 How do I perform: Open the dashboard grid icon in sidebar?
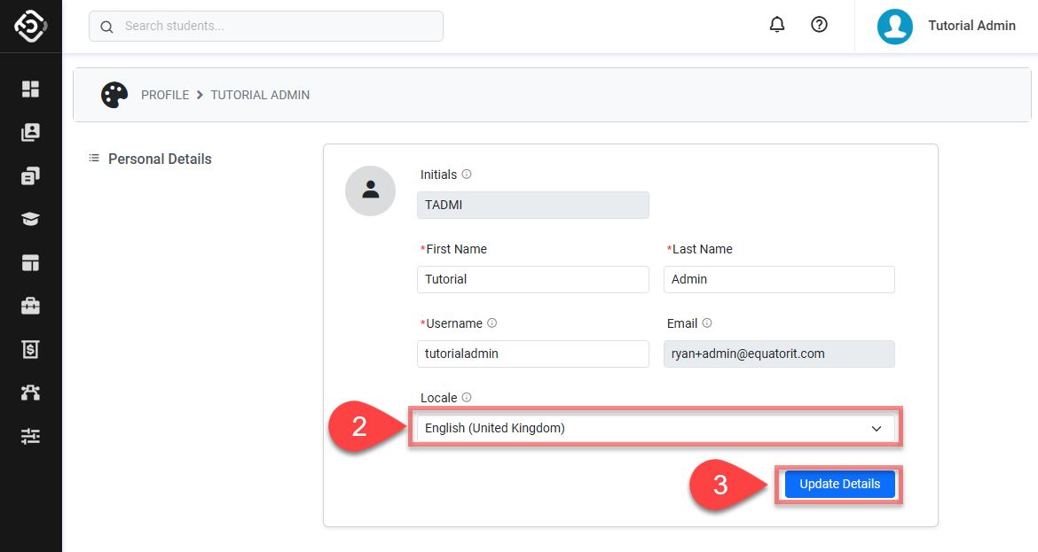point(31,89)
